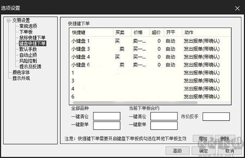
Task: Open 颜色字体 settings category
Action: pyautogui.click(x=21, y=72)
